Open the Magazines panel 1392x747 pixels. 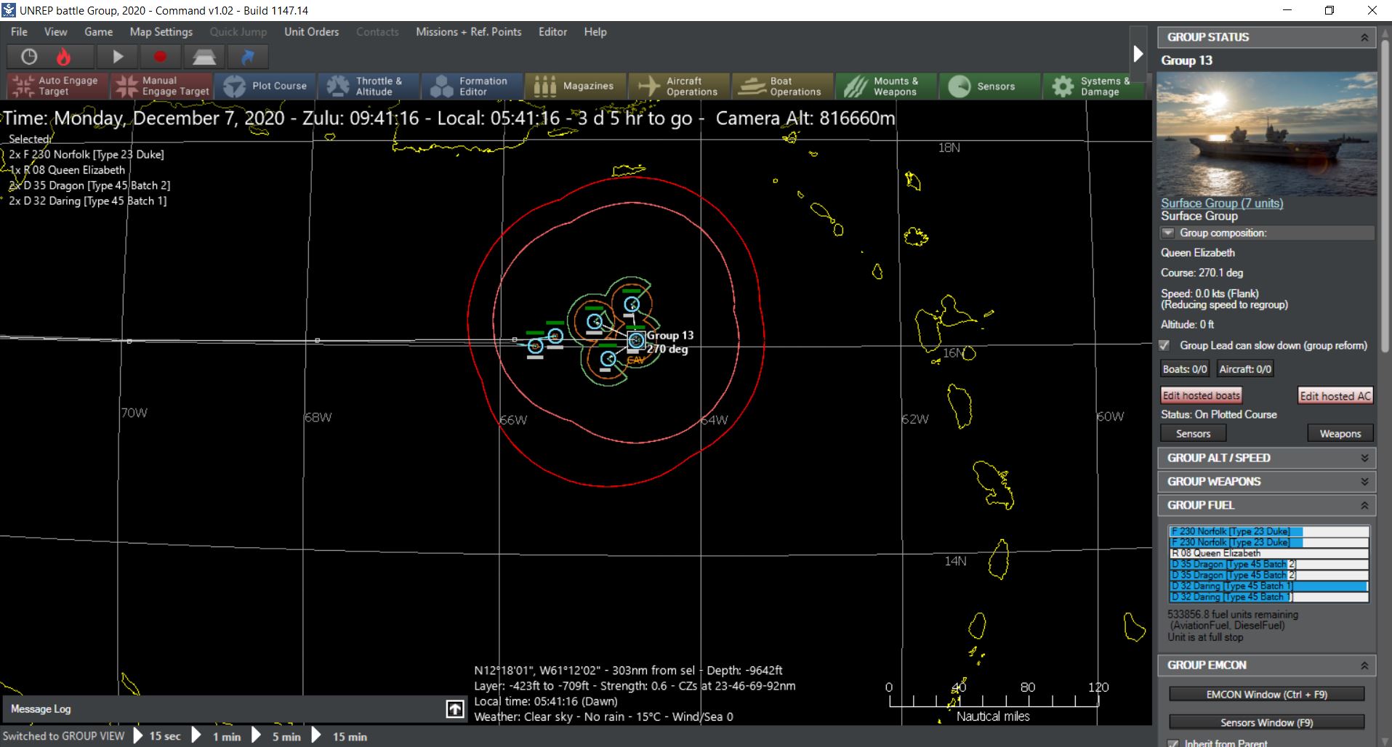(574, 86)
